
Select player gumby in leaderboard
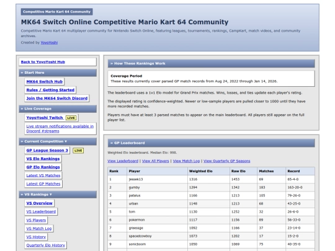[134, 187]
